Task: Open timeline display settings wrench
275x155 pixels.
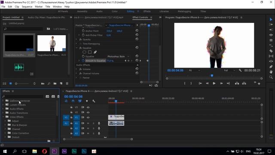Action: click(94, 101)
